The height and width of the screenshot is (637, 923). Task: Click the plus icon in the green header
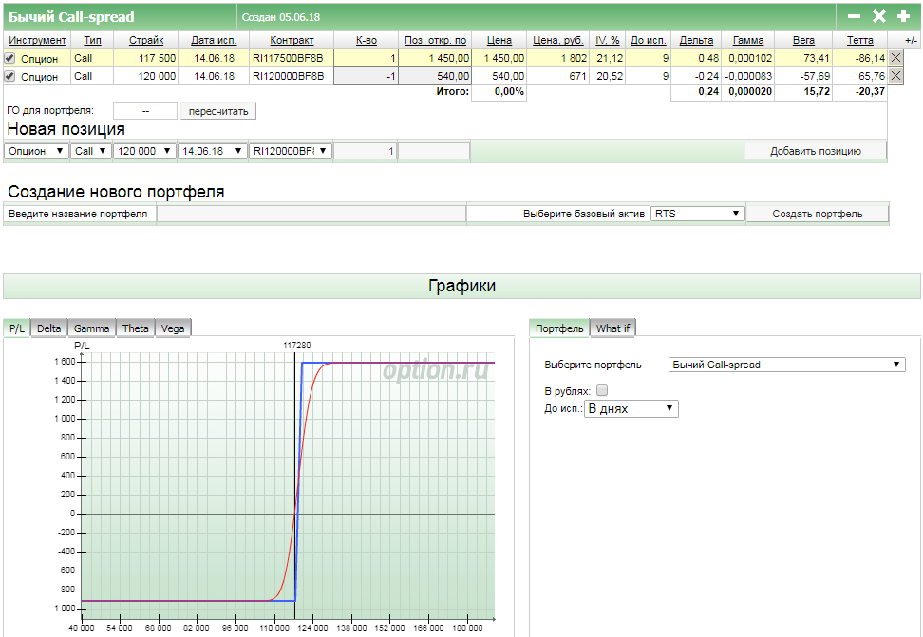[x=903, y=17]
